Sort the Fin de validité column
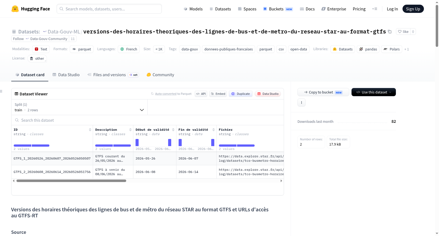 213,130
